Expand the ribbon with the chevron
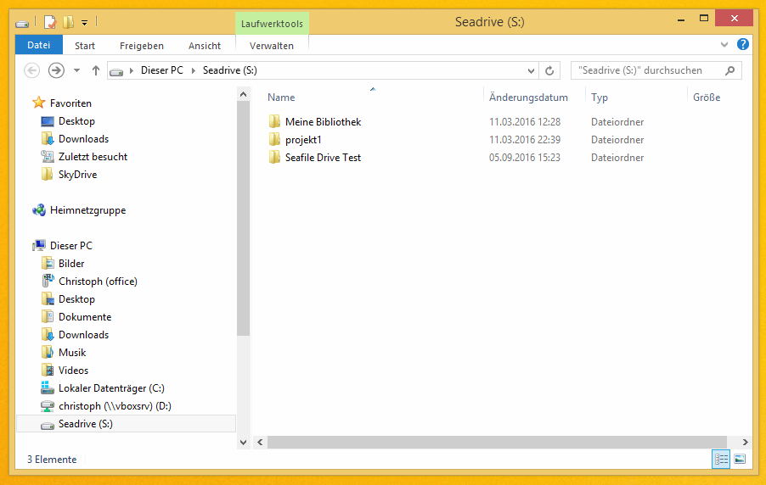The image size is (766, 485). (x=724, y=45)
